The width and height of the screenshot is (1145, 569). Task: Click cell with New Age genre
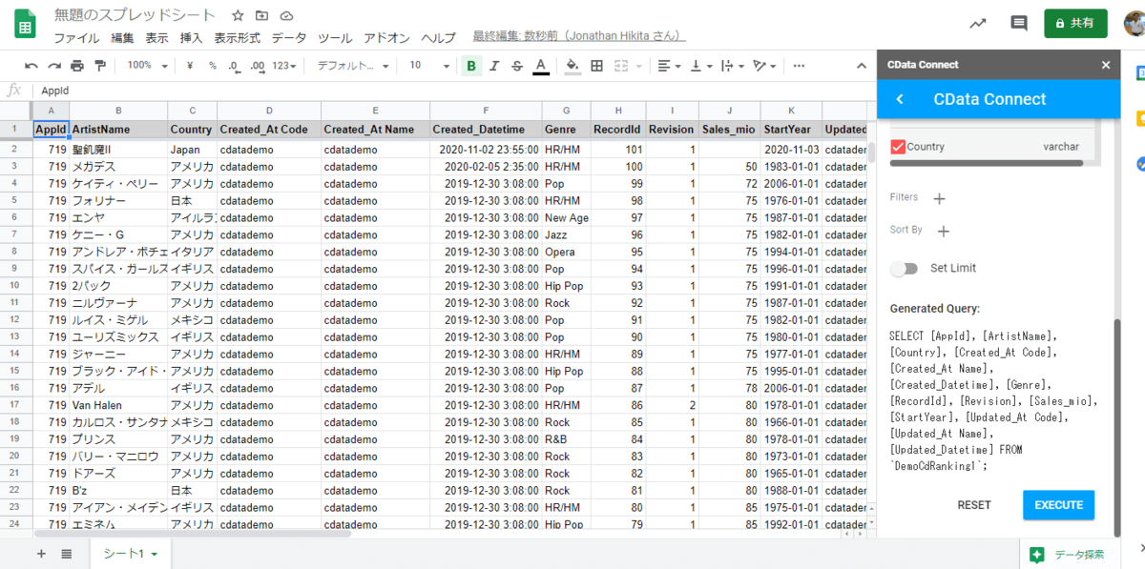566,217
